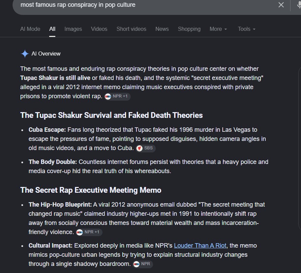Image resolution: width=301 pixels, height=273 pixels.
Task: Click the 'AI Overview' label text
Action: [x=46, y=54]
